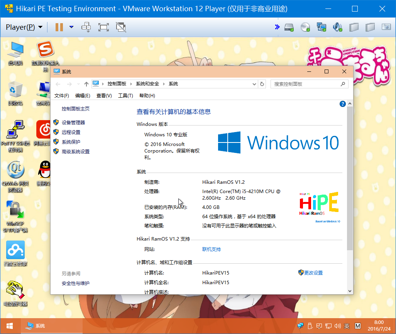Select the NetEase Cloud Music desktop icon
Image resolution: width=396 pixels, height=334 pixels.
click(42, 133)
